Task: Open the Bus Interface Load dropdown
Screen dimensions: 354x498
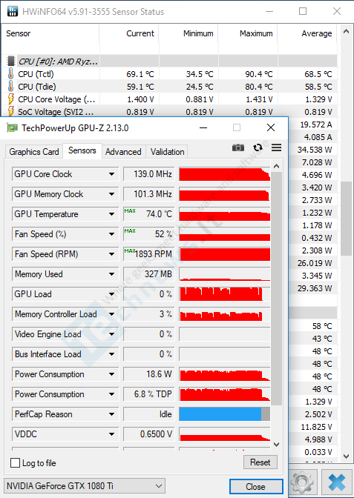Action: (x=111, y=354)
